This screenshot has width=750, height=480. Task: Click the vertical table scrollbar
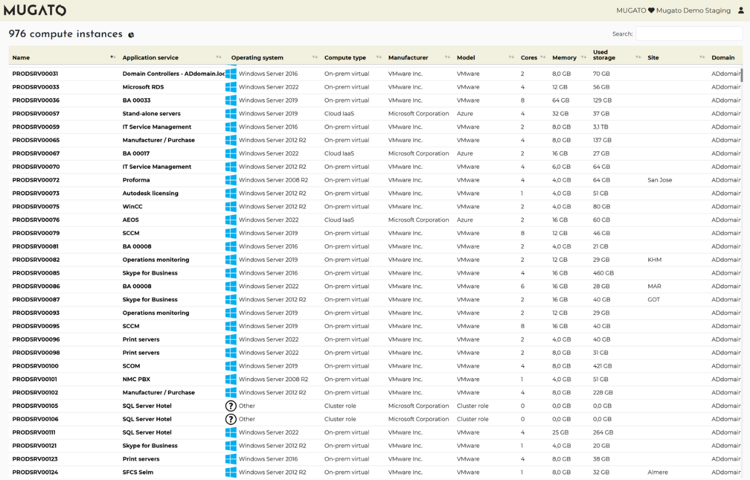point(742,75)
